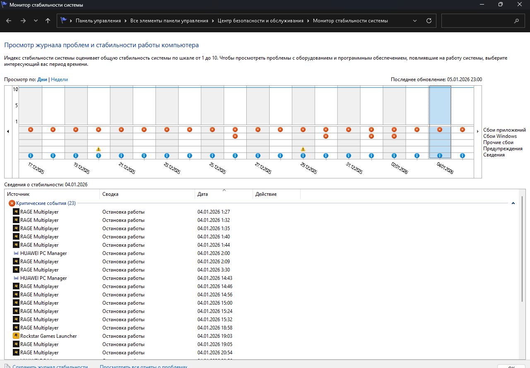Sort the list by the Источник column
The image size is (530, 368).
click(52, 194)
